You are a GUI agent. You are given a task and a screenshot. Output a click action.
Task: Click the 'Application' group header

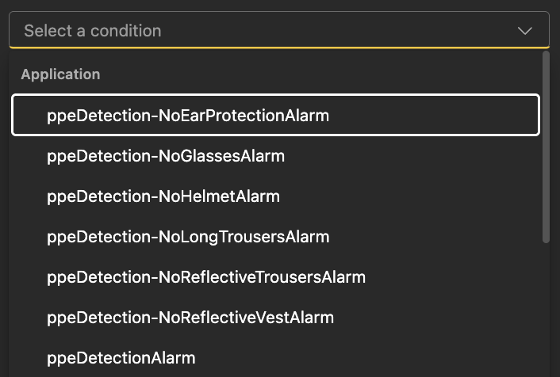pyautogui.click(x=60, y=74)
